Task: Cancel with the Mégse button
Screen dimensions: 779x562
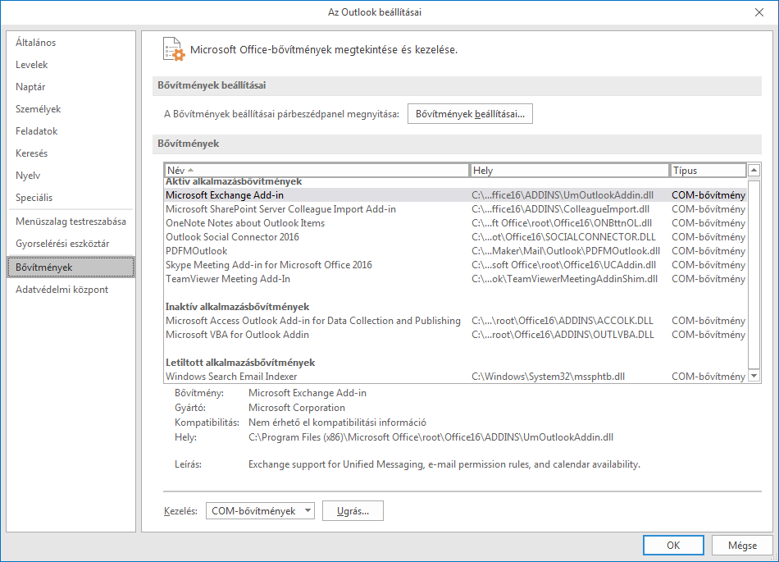Action: pyautogui.click(x=742, y=545)
